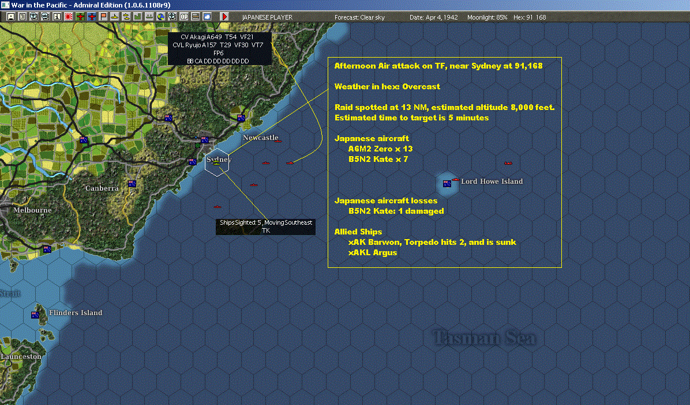This screenshot has width=690, height=405.
Task: Select red ship beside the Newcastle label
Action: 277,141
